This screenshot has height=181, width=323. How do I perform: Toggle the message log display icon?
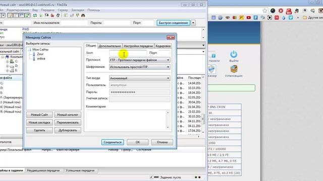[10, 16]
